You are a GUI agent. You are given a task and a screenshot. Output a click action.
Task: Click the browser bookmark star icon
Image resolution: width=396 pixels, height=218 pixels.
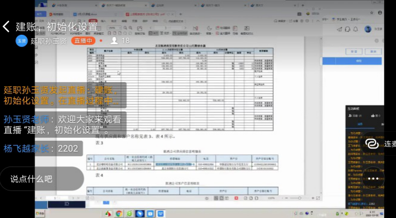[371, 13]
